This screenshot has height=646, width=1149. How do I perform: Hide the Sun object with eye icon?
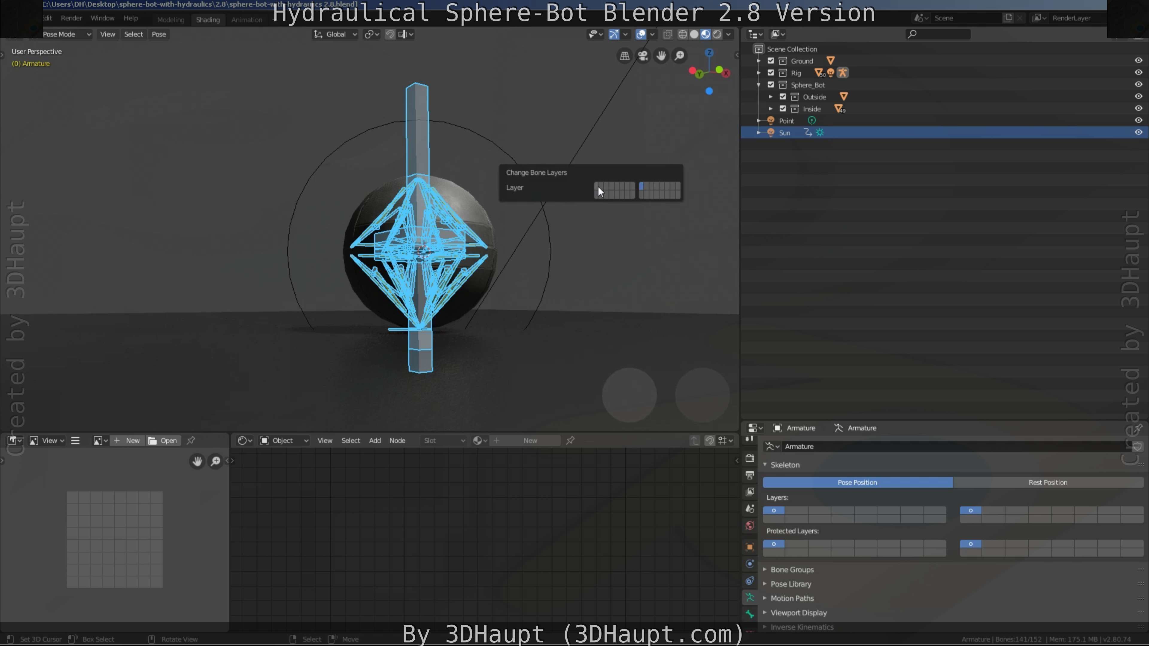click(1138, 132)
